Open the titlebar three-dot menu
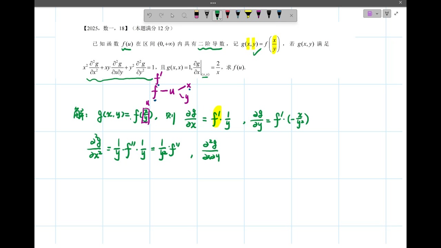The height and width of the screenshot is (248, 441). (x=213, y=3)
